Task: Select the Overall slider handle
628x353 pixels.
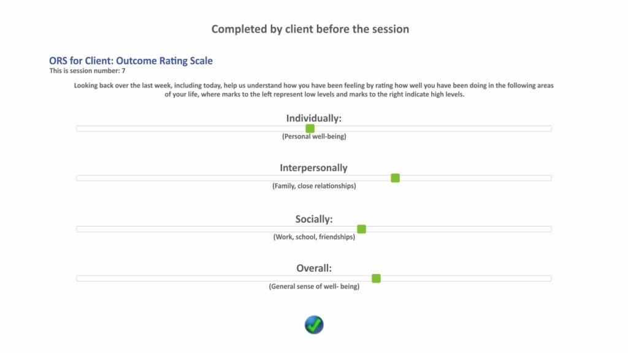Action: point(375,278)
